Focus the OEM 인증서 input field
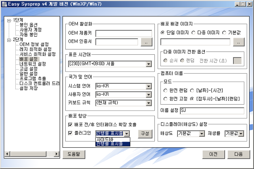This screenshot has width=254, height=169. click(x=117, y=42)
